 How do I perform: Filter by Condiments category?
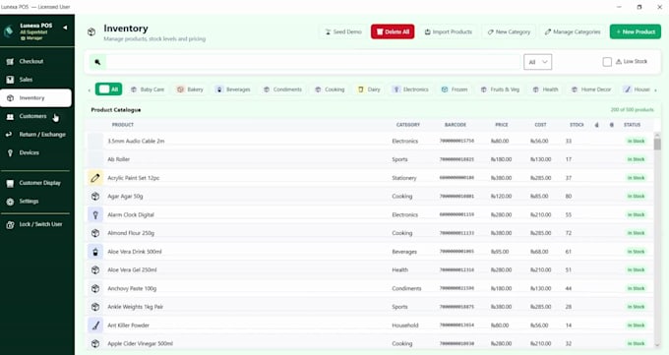point(282,89)
